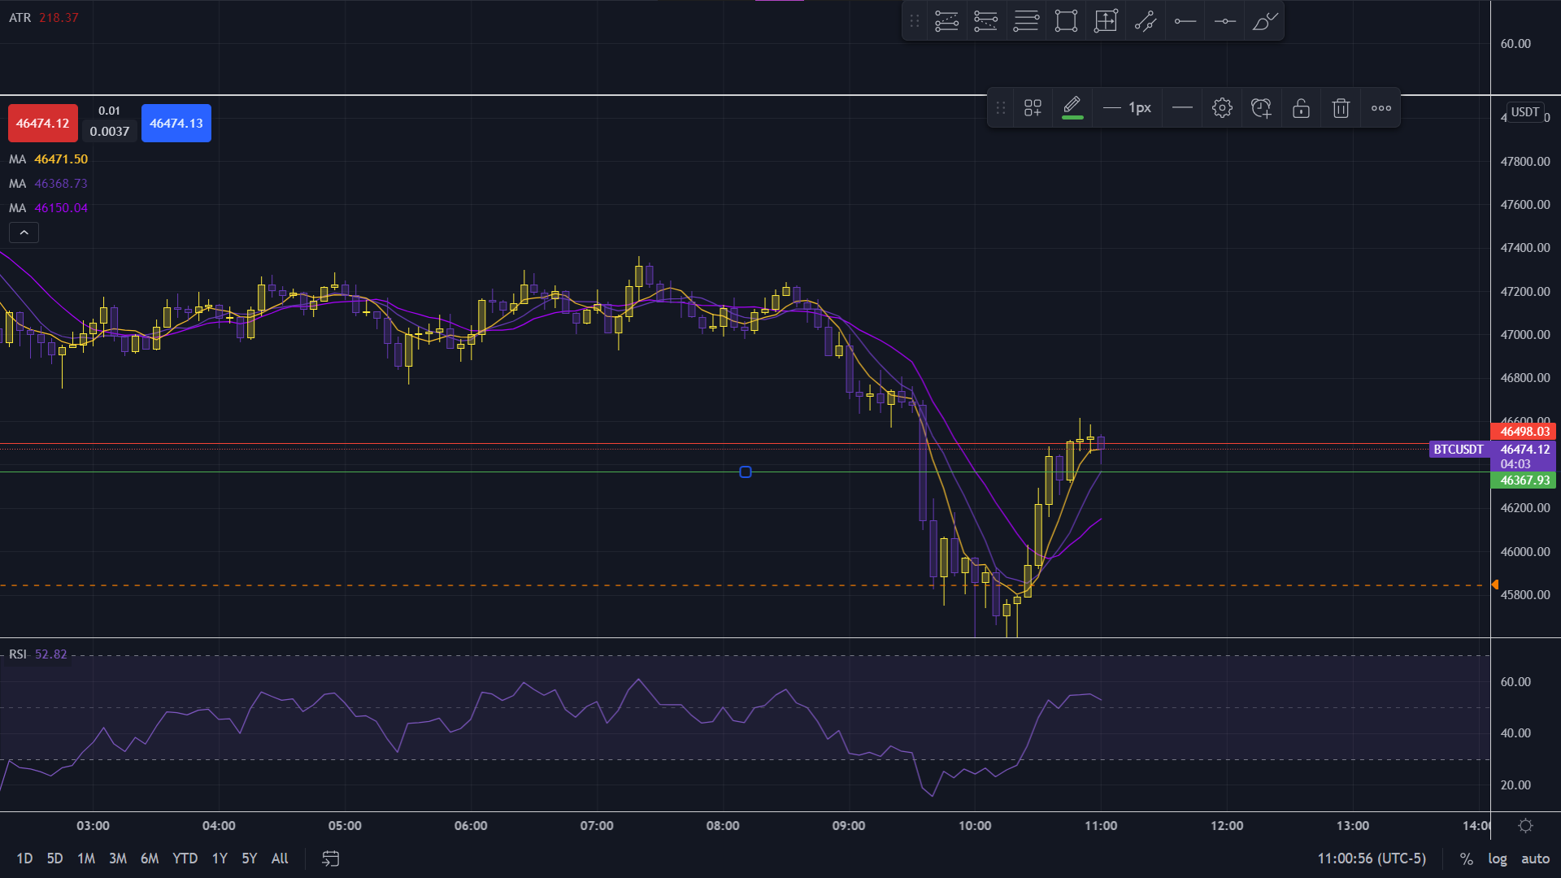Choose the Fib Retracement tool
Image resolution: width=1561 pixels, height=878 pixels.
point(1026,21)
